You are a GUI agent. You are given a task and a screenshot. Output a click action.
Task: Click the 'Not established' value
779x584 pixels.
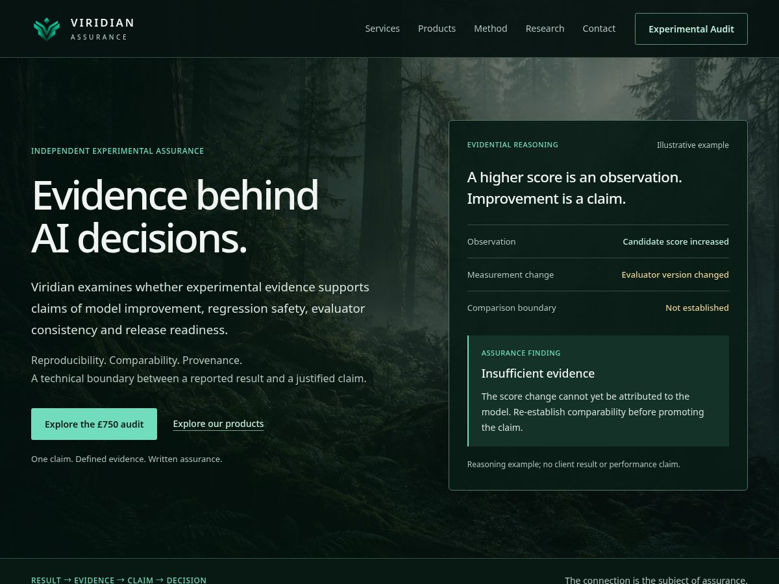tap(697, 308)
